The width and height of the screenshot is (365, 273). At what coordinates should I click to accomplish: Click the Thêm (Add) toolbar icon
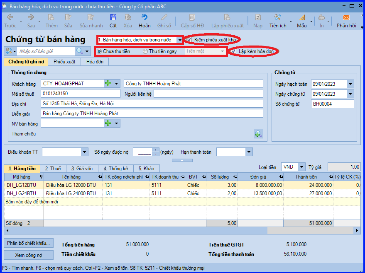pyautogui.click(x=51, y=18)
